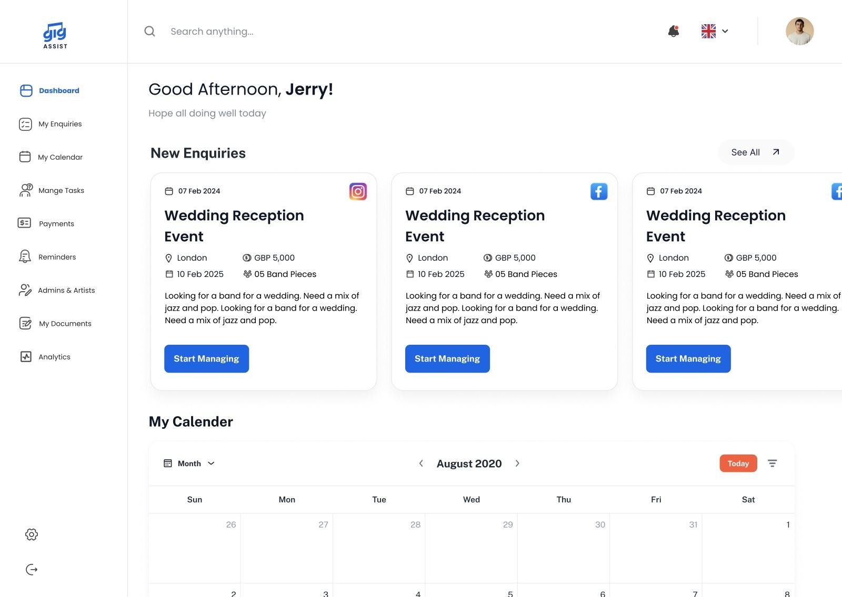Select calendar day 1 under Sat
Viewport: 842px width, 597px height.
pyautogui.click(x=748, y=548)
